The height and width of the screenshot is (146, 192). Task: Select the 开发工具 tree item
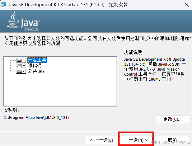(x=37, y=60)
